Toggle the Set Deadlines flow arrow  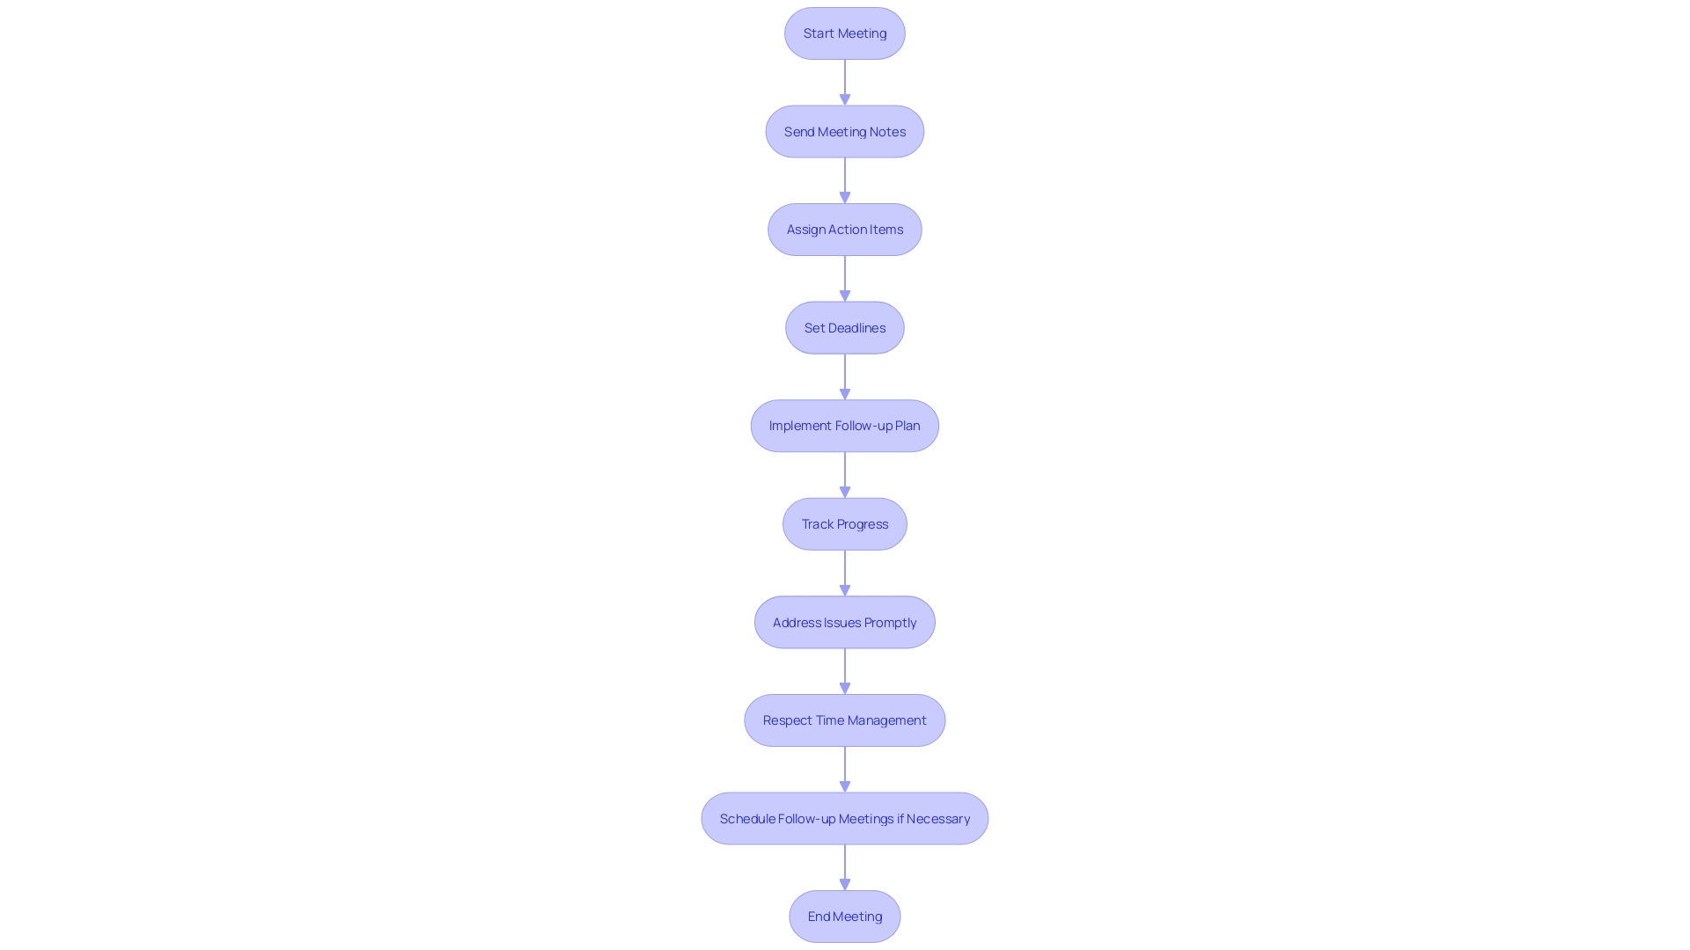(844, 376)
